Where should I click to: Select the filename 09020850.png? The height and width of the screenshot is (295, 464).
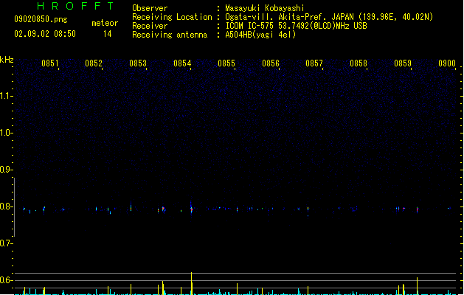(41, 19)
